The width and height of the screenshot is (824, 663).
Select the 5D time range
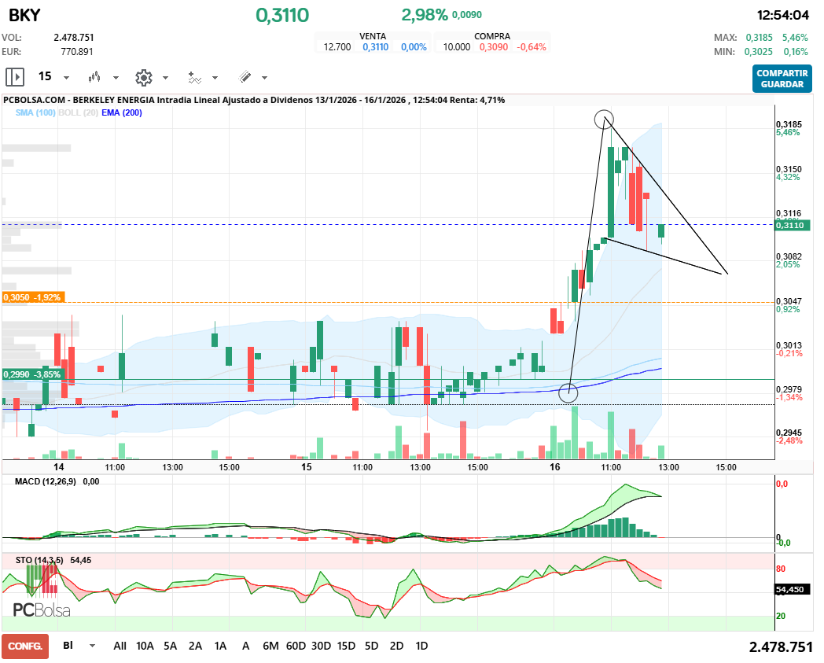(372, 646)
